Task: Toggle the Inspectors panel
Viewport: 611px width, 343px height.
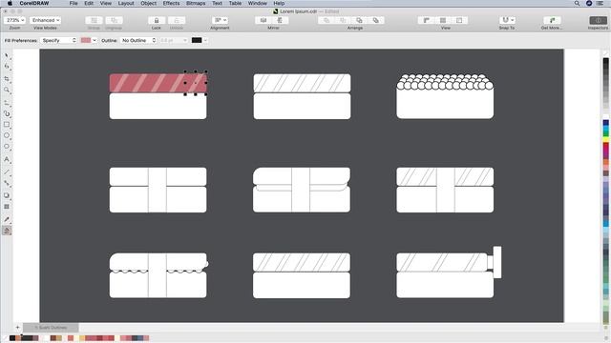Action: coord(599,20)
